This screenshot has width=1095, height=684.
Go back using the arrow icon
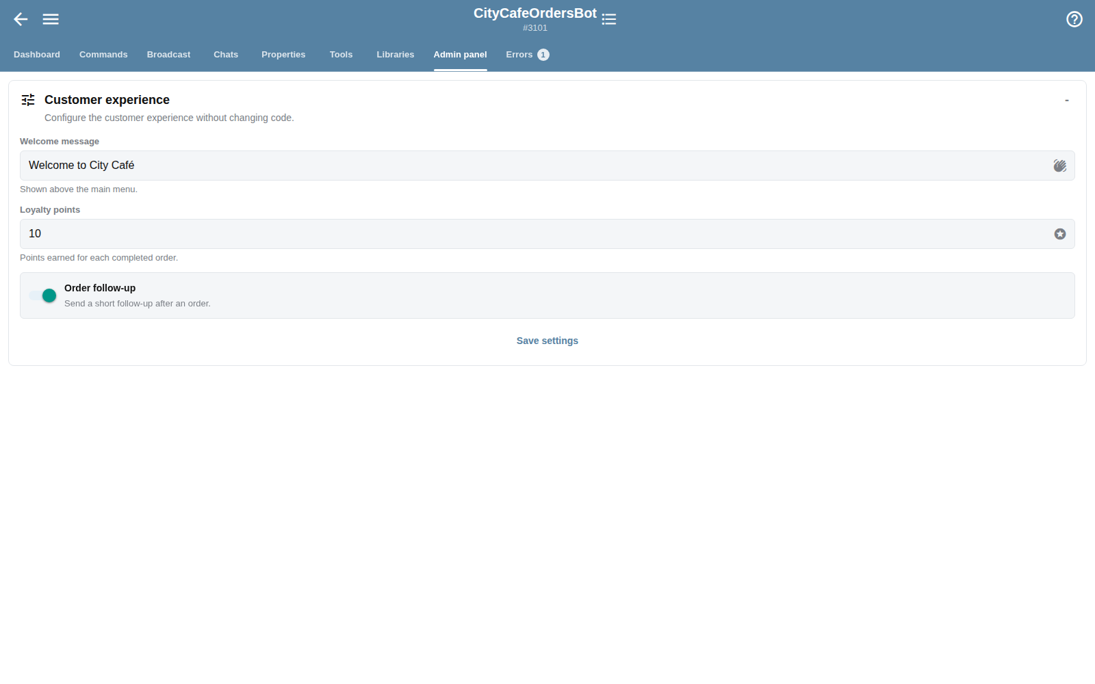coord(21,19)
